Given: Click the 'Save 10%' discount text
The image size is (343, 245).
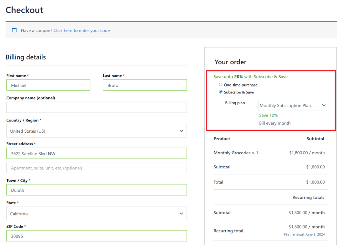Looking at the screenshot, I should (x=268, y=115).
